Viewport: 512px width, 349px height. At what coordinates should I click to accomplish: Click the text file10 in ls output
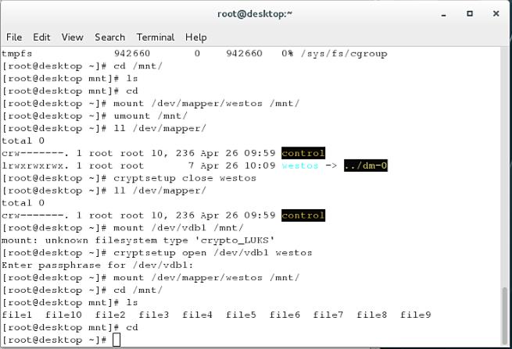(63, 315)
